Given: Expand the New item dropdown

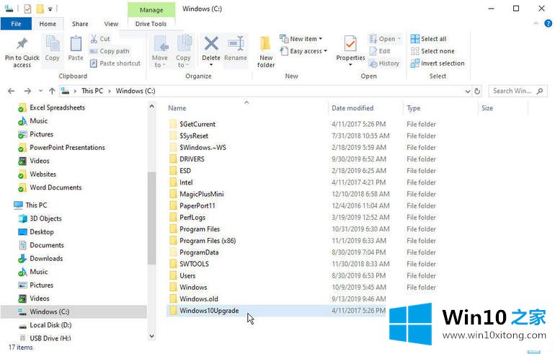Looking at the screenshot, I should coord(320,39).
